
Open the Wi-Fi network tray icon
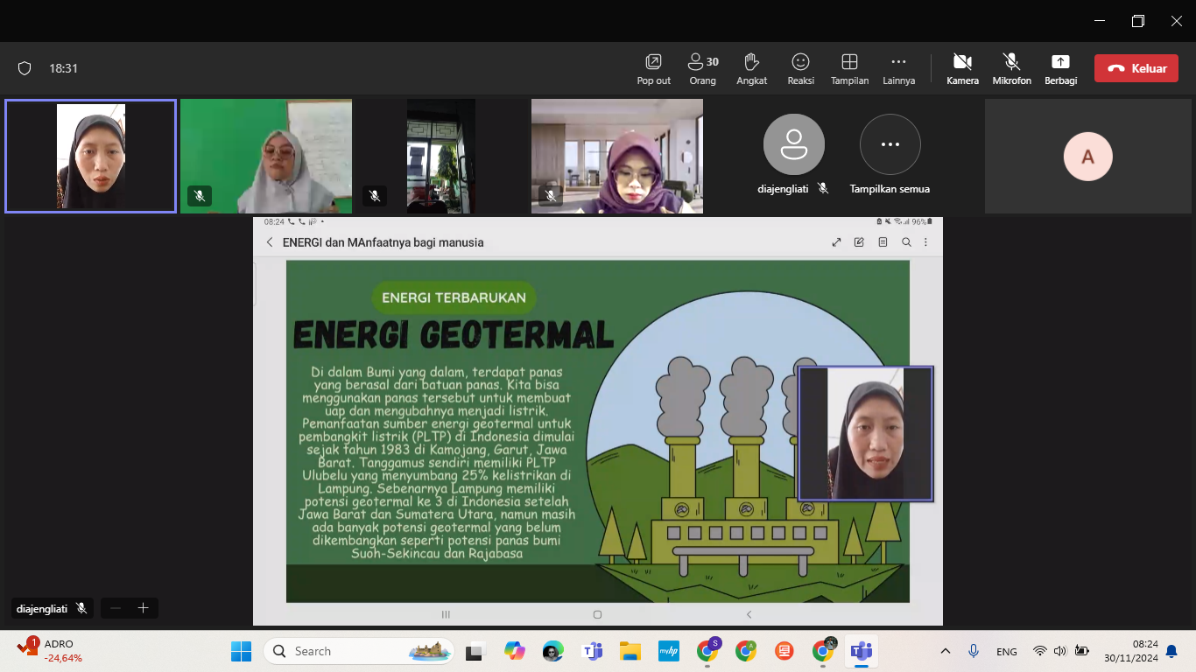[x=1040, y=651]
